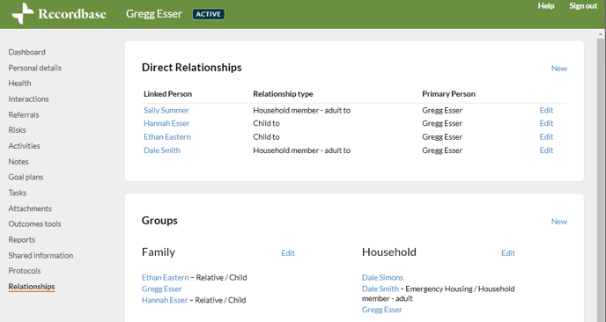Image resolution: width=606 pixels, height=322 pixels.
Task: Open Goal plans
Action: [26, 177]
